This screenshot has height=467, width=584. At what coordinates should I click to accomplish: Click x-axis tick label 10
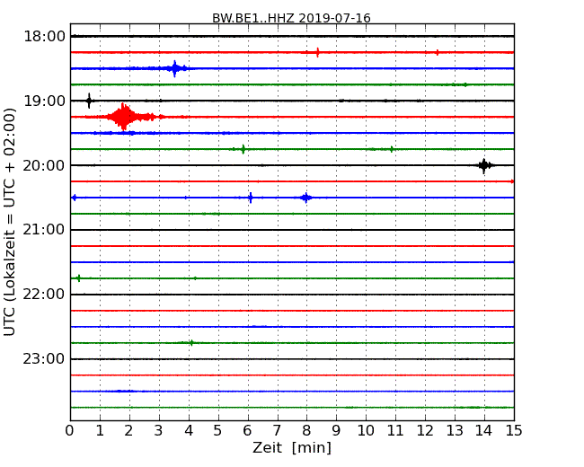point(366,431)
